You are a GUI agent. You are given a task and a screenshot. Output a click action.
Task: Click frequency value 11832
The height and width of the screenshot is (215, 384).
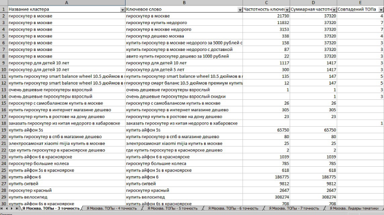pyautogui.click(x=266, y=23)
